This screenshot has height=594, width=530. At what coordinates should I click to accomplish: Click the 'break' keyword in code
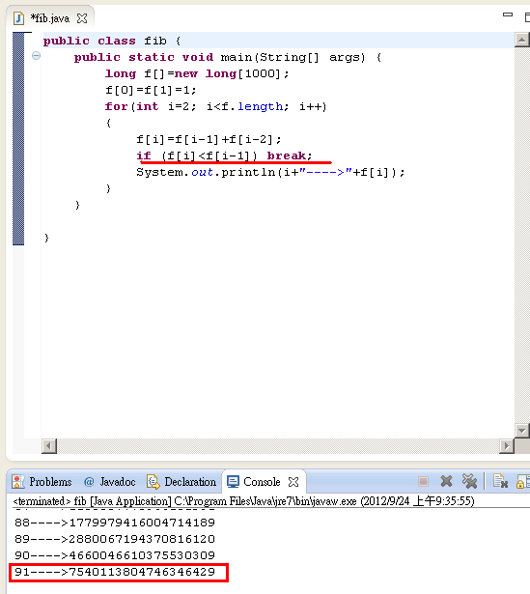coord(286,156)
